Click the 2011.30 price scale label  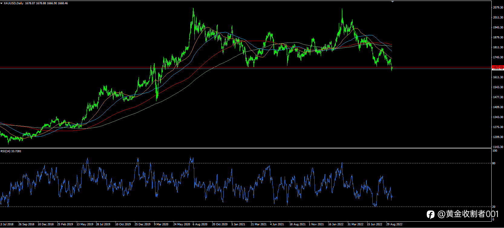coord(498,18)
